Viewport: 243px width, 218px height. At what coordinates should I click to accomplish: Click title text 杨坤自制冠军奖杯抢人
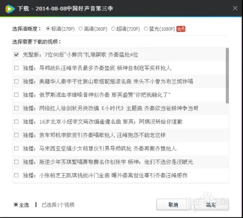[144, 68]
